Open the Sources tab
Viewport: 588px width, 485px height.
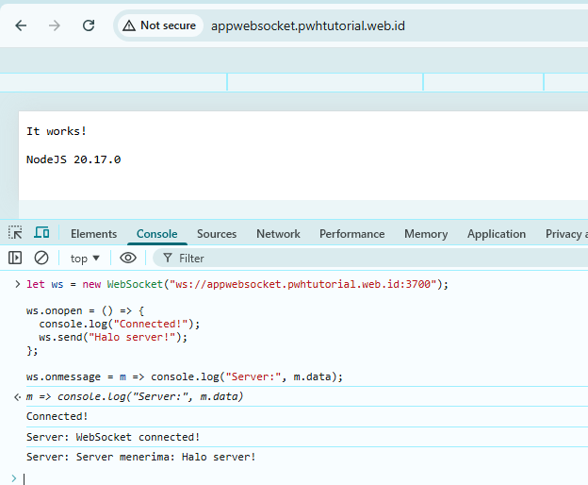click(x=217, y=234)
